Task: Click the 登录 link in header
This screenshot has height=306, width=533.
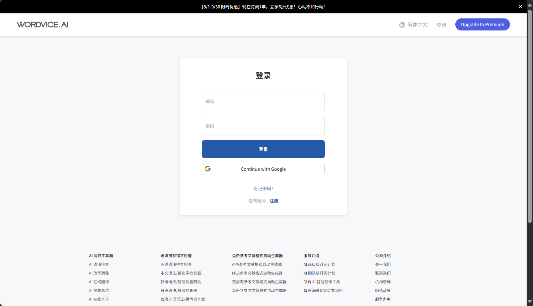Action: tap(441, 25)
